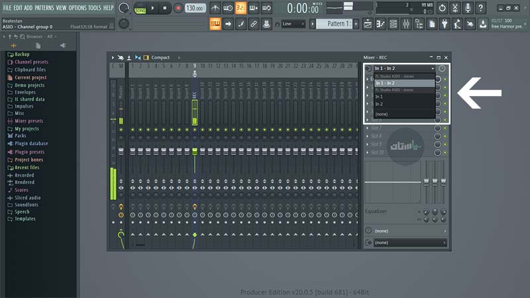Open the Pattern 1 selector

pyautogui.click(x=334, y=24)
